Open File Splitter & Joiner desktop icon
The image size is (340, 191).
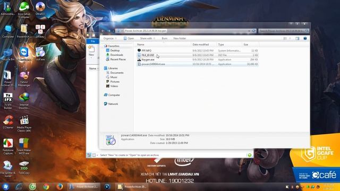(8, 169)
